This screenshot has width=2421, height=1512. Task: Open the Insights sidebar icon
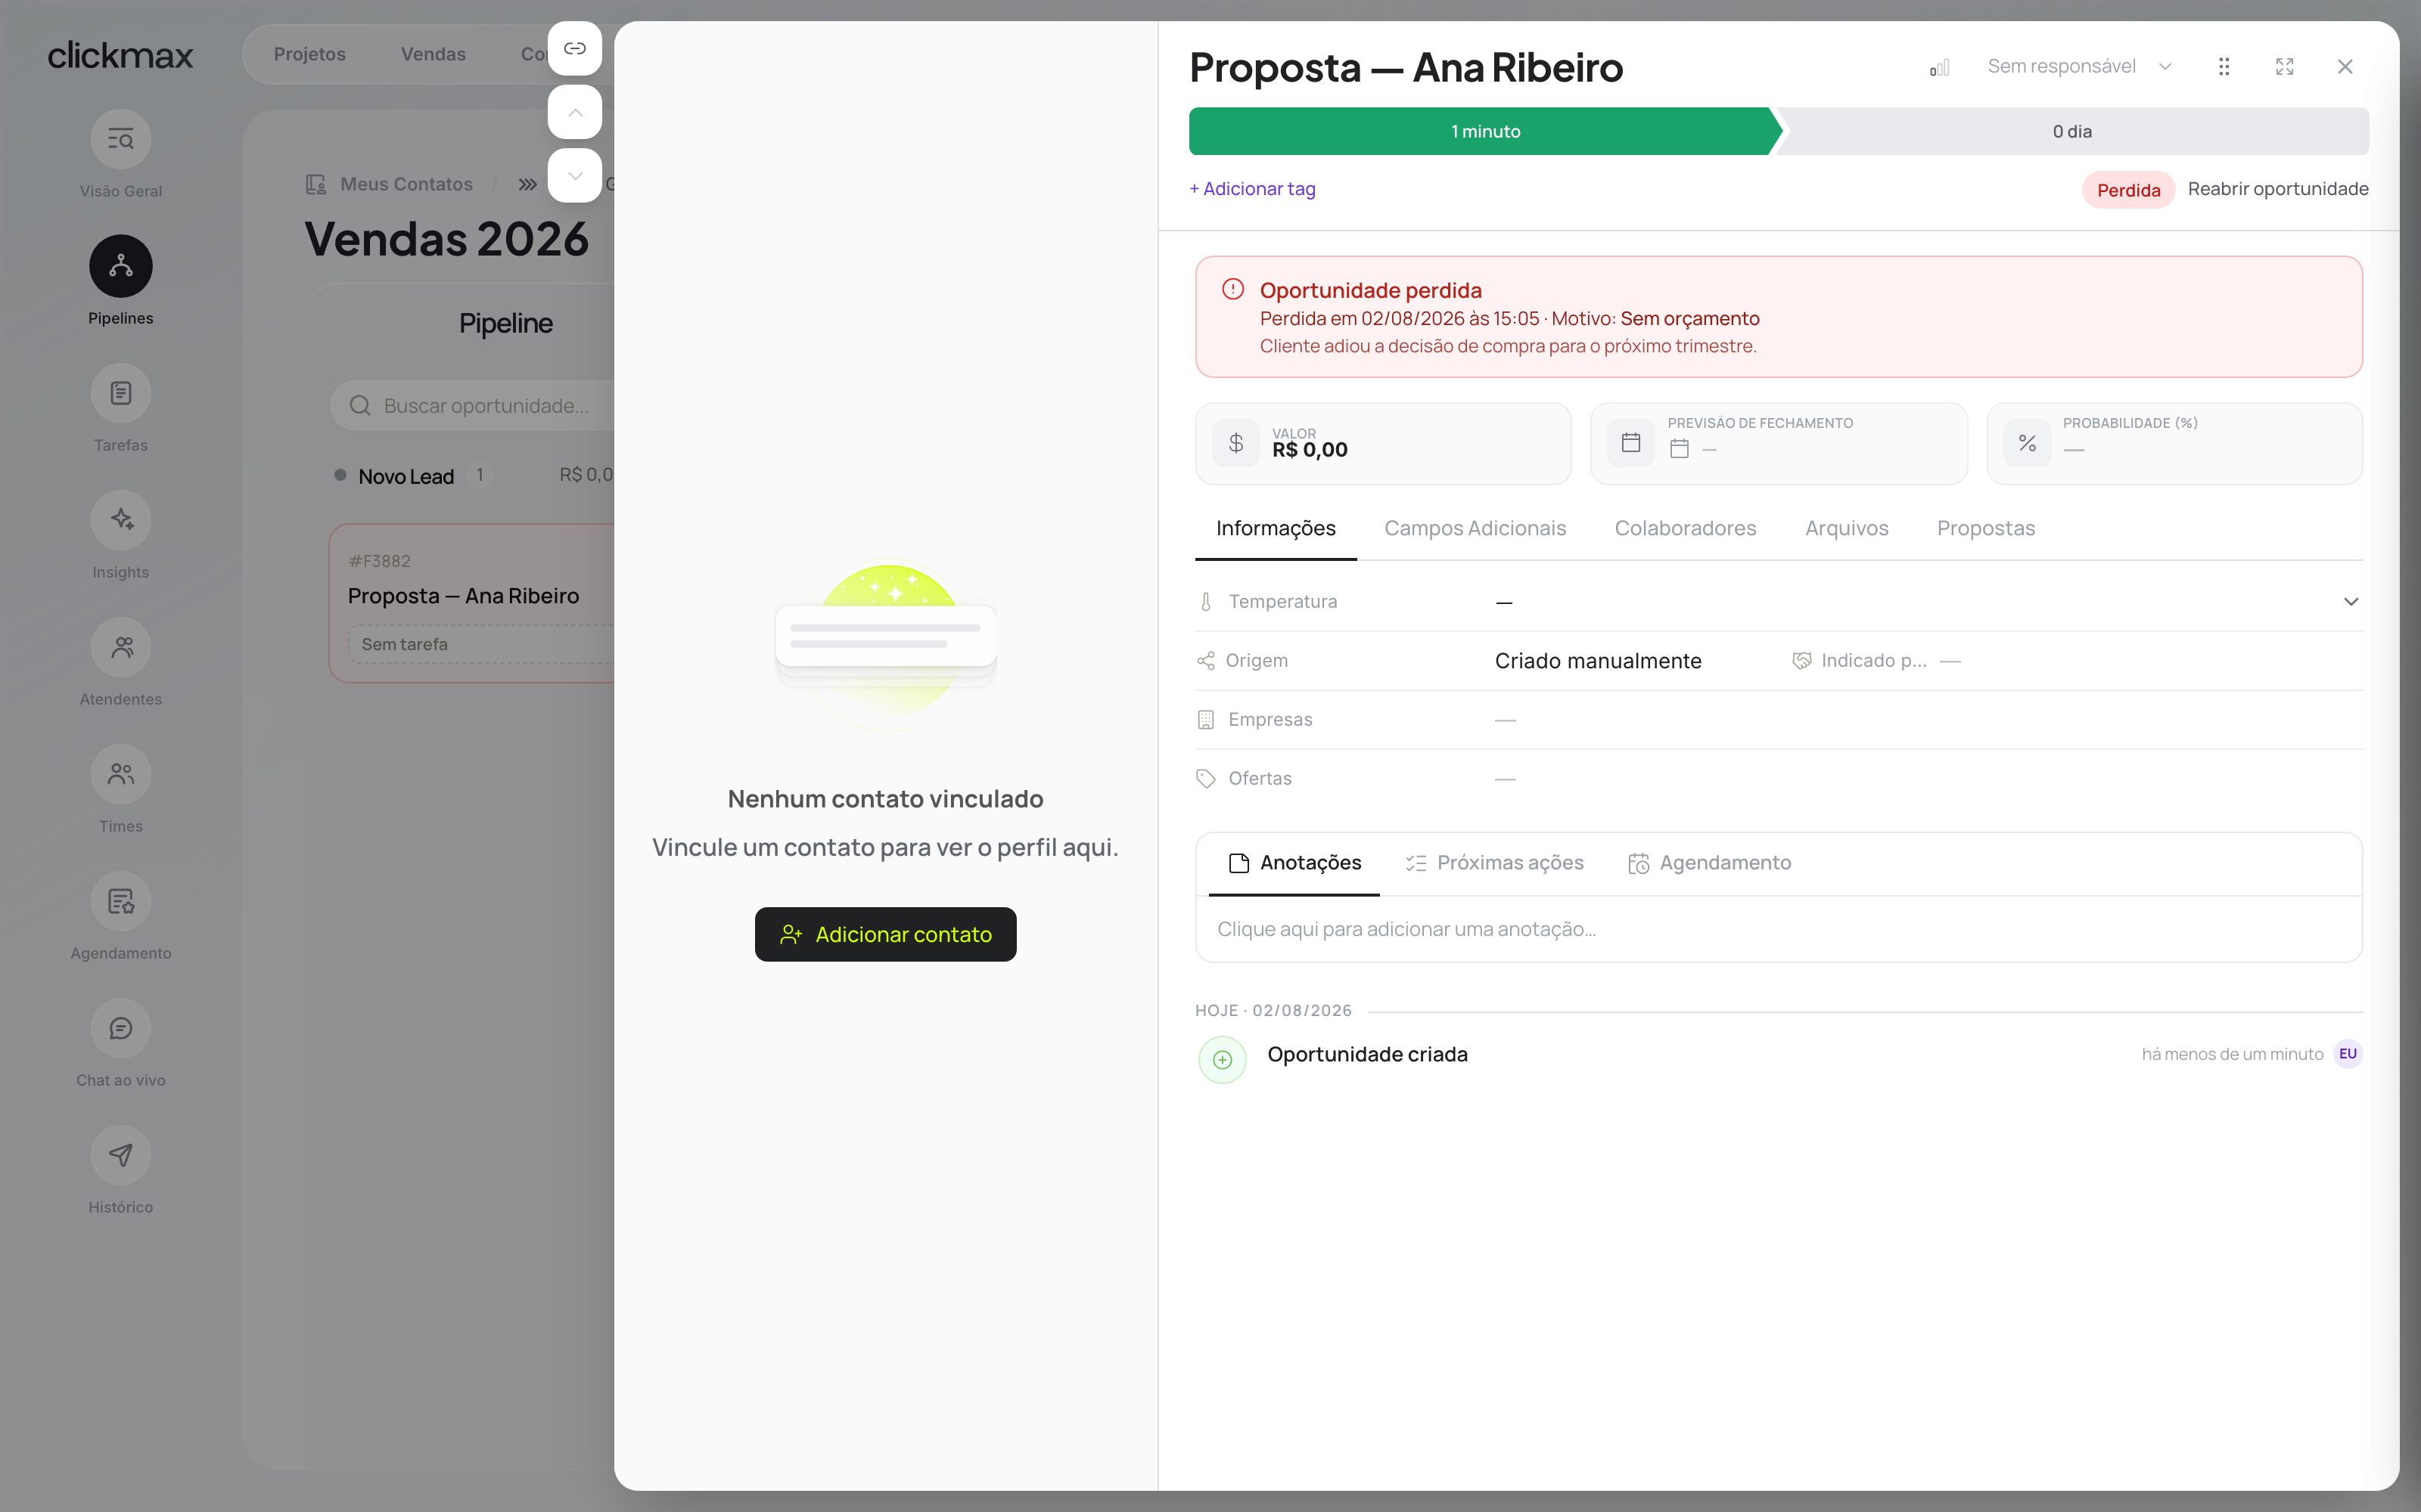point(120,520)
